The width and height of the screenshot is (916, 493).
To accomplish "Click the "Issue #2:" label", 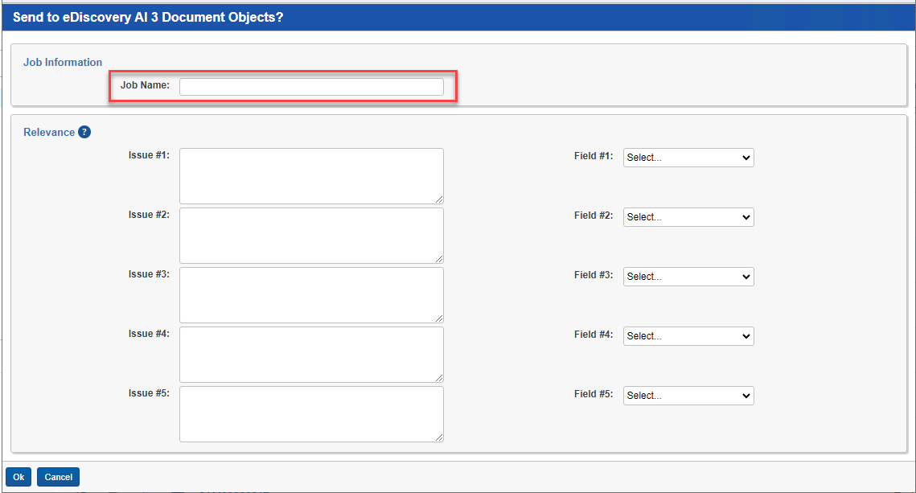I will pyautogui.click(x=149, y=215).
